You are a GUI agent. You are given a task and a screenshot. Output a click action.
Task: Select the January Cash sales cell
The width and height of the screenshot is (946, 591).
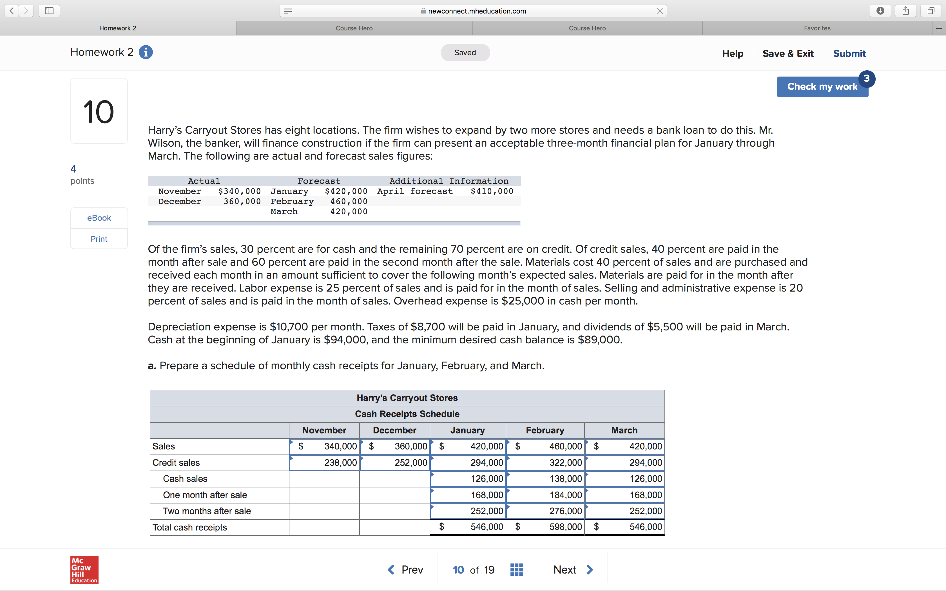point(468,478)
